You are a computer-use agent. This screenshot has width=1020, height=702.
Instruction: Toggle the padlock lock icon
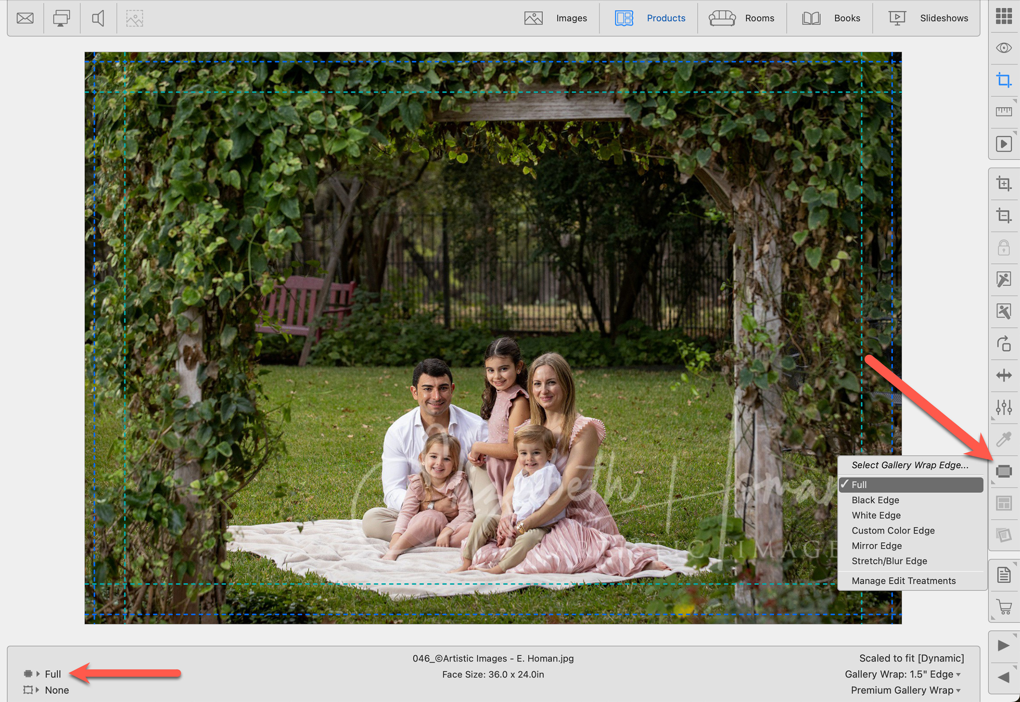click(1004, 248)
